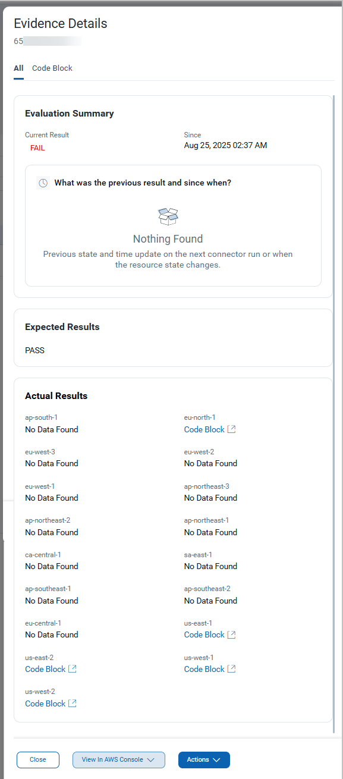Click the Close button
Image resolution: width=343 pixels, height=779 pixels.
click(37, 759)
